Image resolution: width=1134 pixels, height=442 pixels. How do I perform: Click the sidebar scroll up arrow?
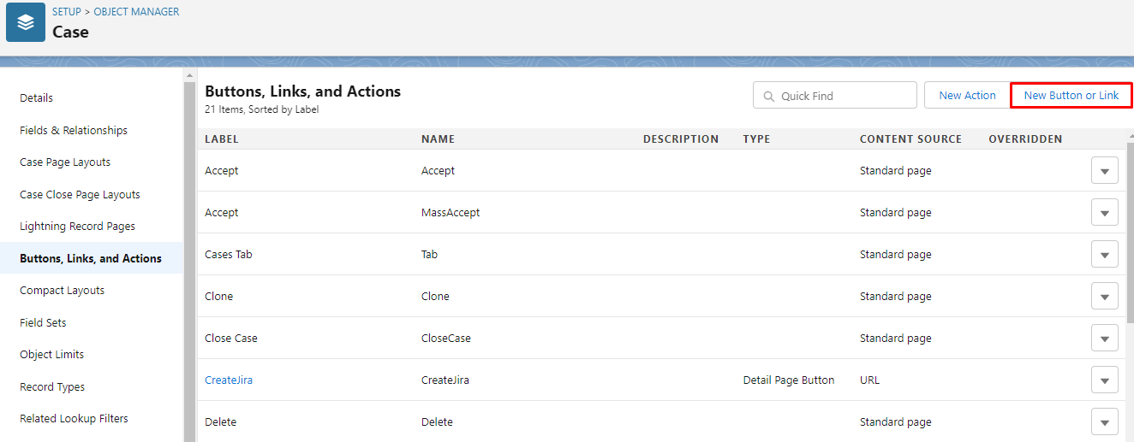pyautogui.click(x=189, y=76)
